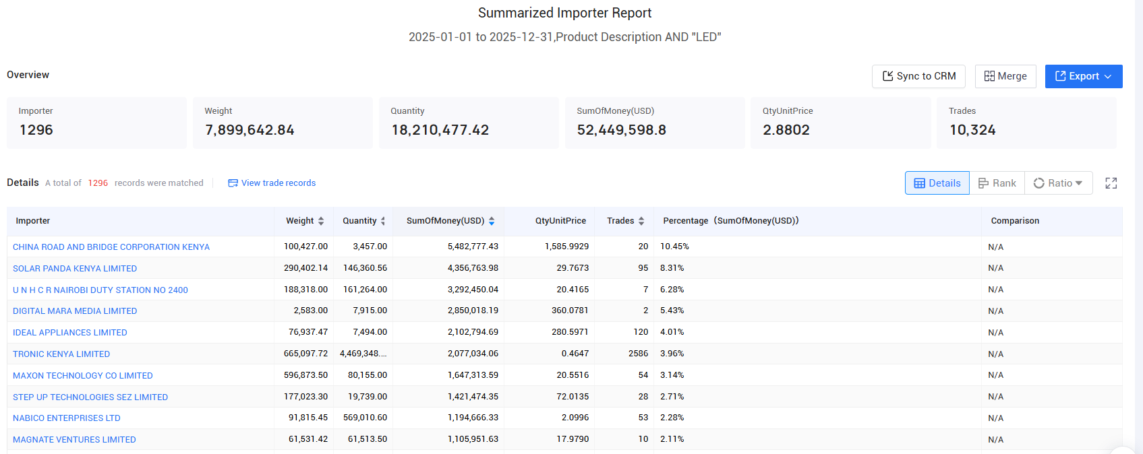Open SOLAR PANDA KENYA LIMITED importer

[75, 269]
